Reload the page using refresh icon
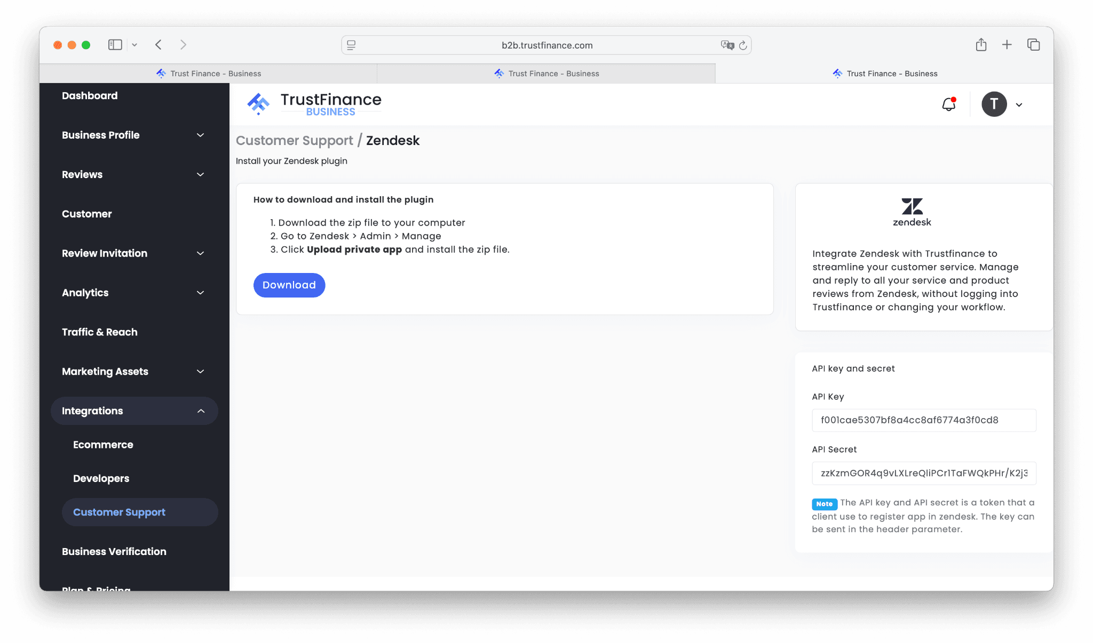 743,45
